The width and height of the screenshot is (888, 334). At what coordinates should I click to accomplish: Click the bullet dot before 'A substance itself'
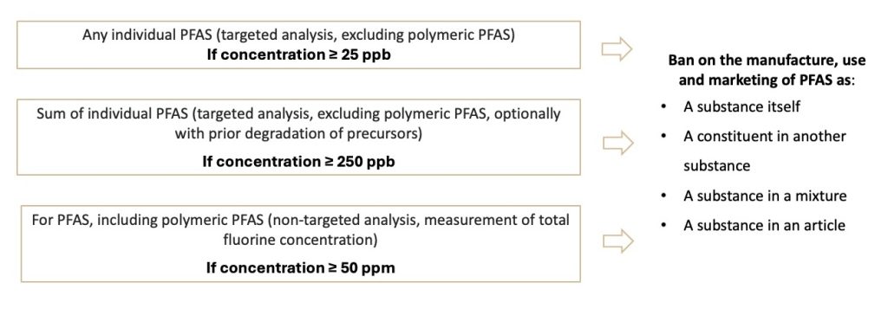[x=663, y=106]
